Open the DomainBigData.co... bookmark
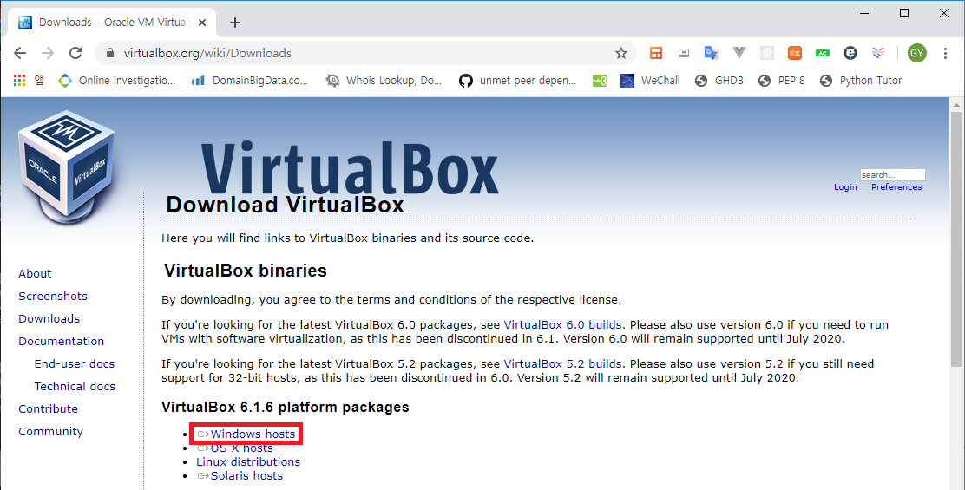Screen dimensions: 965x490 click(250, 80)
